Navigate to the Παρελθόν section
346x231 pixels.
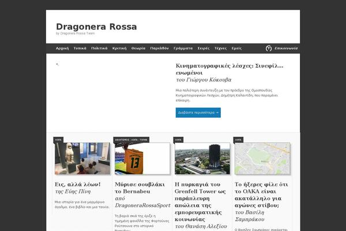tap(159, 48)
